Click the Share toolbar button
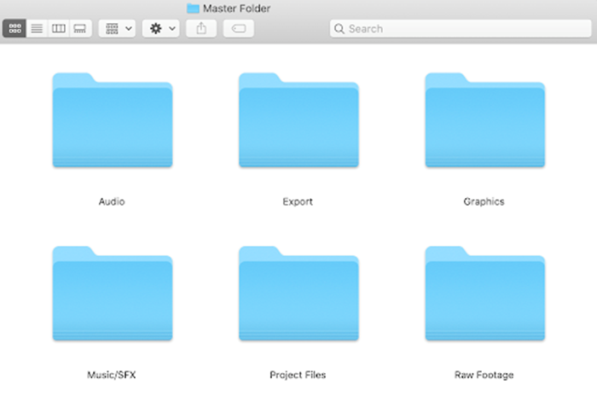Viewport: 597px width, 420px height. [x=201, y=28]
